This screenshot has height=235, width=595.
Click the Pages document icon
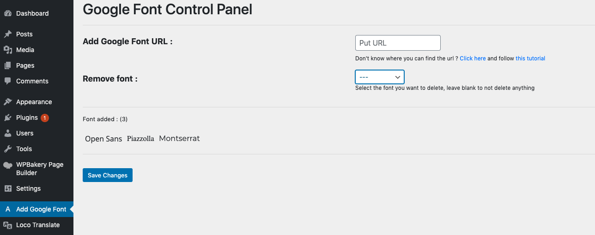(x=7, y=65)
